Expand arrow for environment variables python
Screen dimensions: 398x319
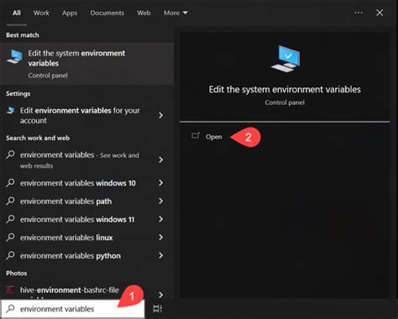(160, 255)
